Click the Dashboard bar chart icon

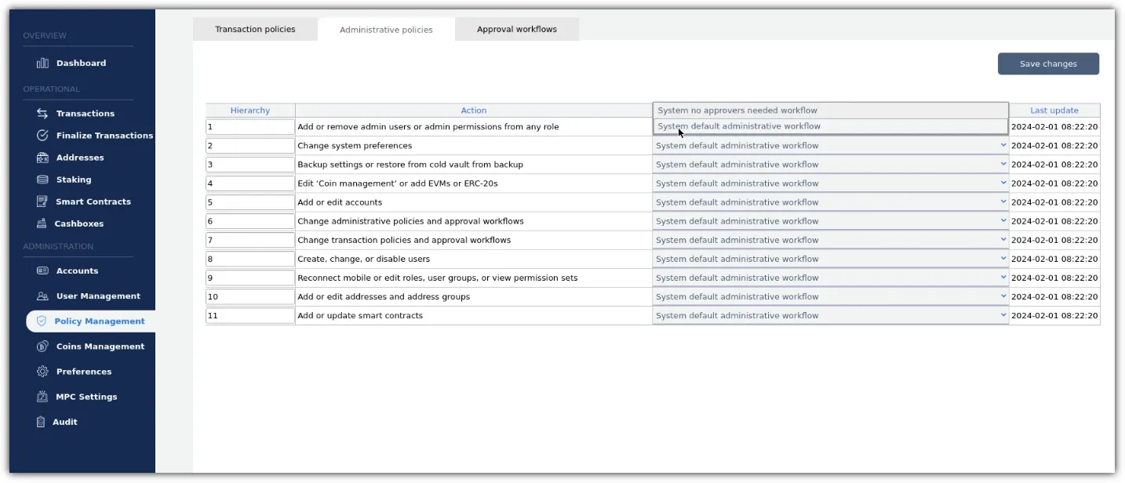click(x=42, y=64)
